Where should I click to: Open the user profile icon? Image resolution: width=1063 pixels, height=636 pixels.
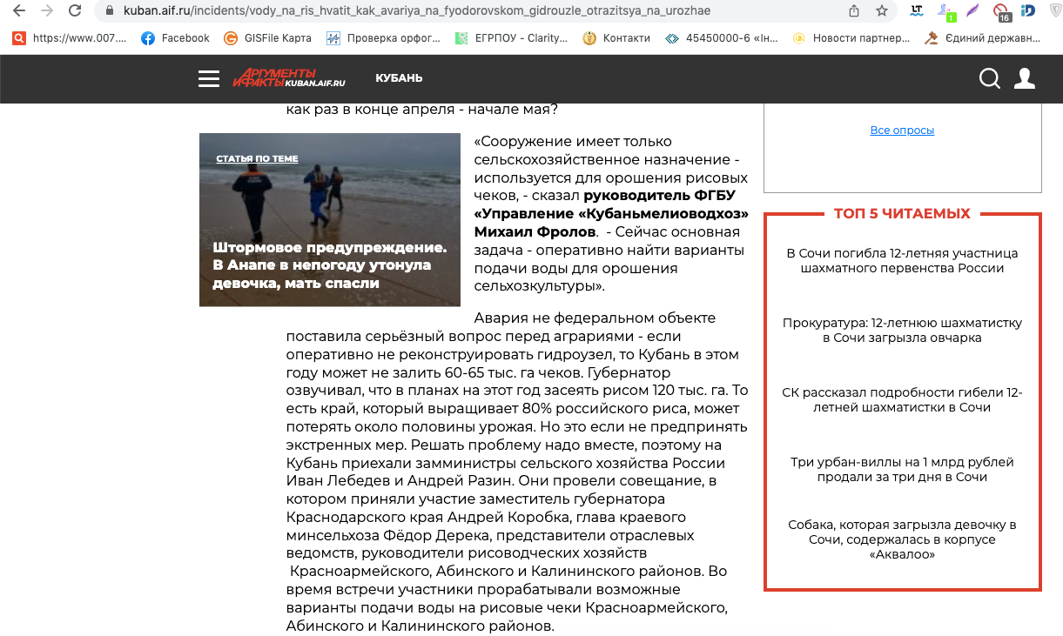click(1026, 79)
